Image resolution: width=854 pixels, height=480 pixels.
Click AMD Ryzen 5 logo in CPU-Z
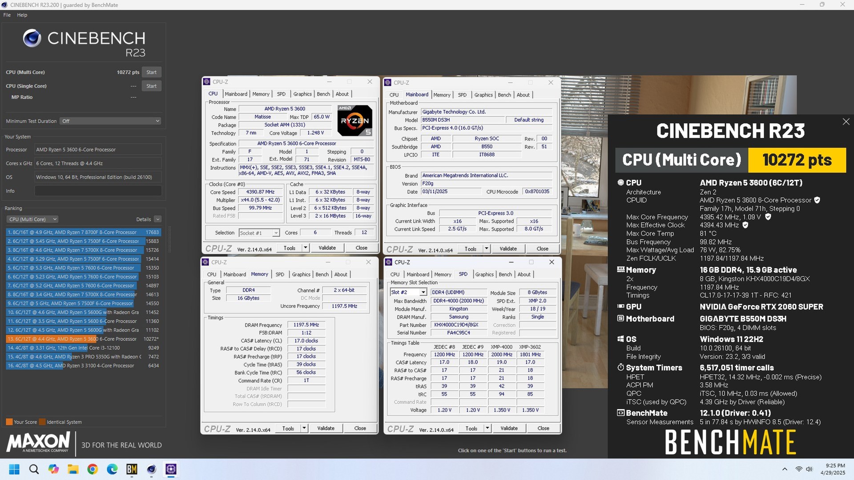pyautogui.click(x=354, y=120)
